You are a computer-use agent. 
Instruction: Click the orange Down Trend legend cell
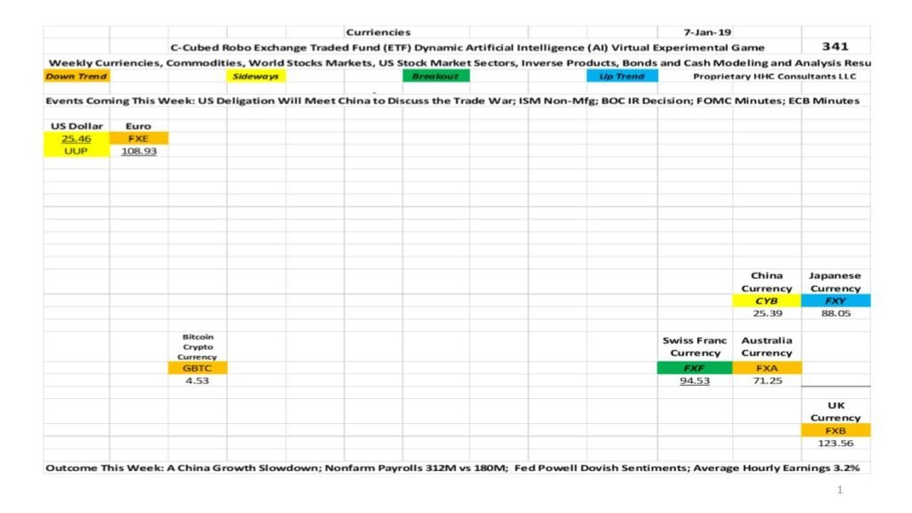point(76,77)
